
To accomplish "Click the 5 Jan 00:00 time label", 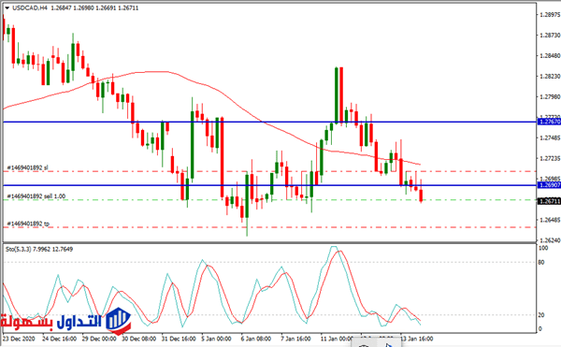I will [217, 339].
